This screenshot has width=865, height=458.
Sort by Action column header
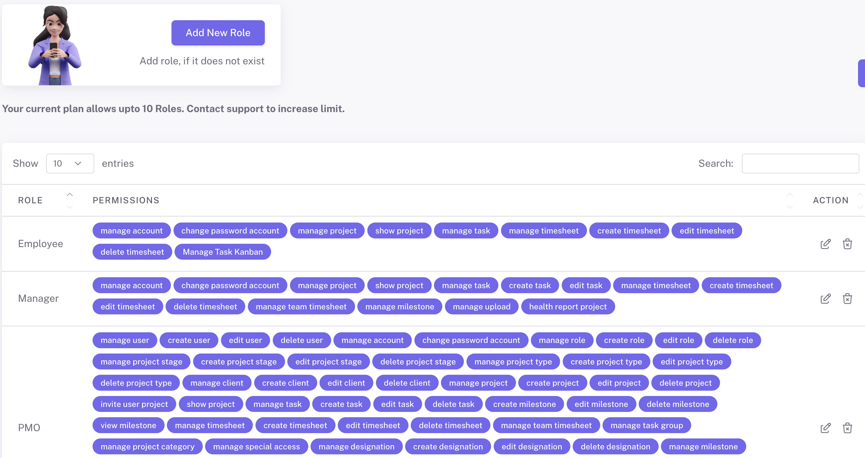830,200
